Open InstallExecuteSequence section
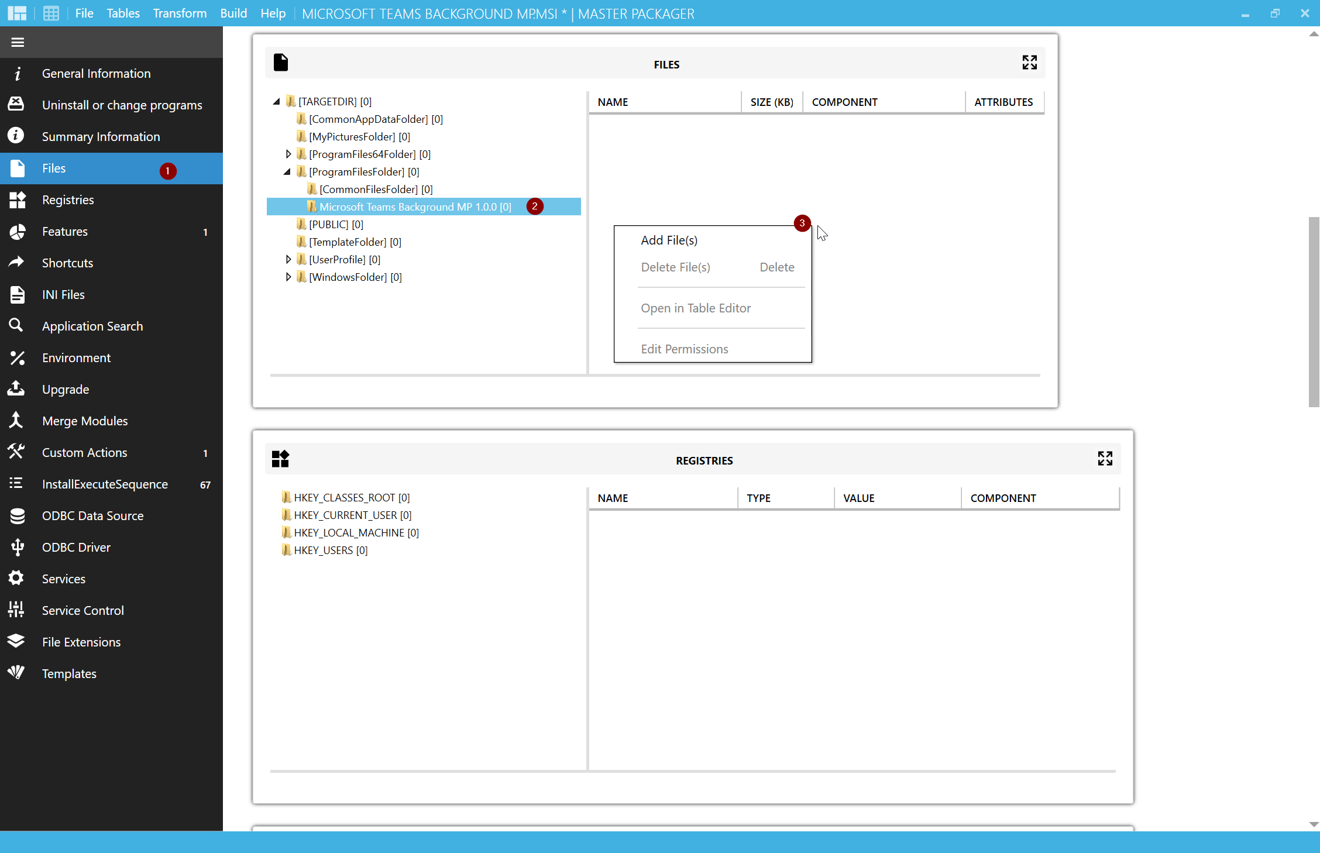Screen dimensions: 1320x853 [111, 484]
